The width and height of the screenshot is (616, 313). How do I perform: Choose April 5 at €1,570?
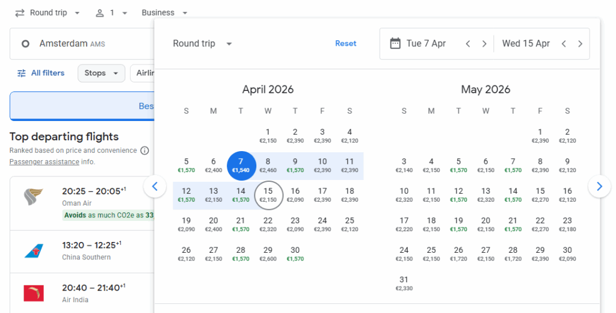pyautogui.click(x=186, y=166)
